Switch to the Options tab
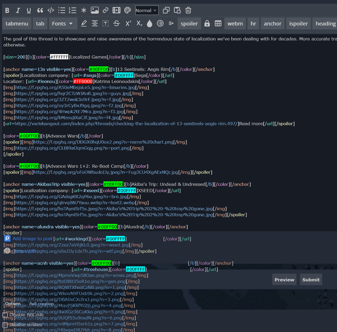337x332 pixels. [13, 304]
